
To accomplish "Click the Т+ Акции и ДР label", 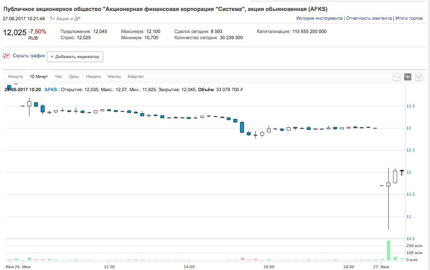I will [65, 18].
